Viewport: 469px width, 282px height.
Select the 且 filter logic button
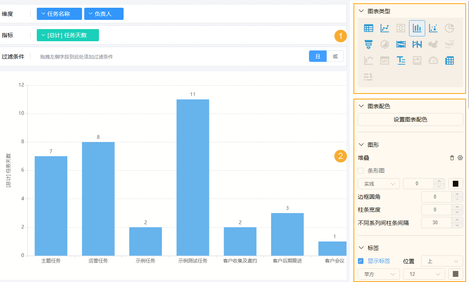[x=318, y=56]
